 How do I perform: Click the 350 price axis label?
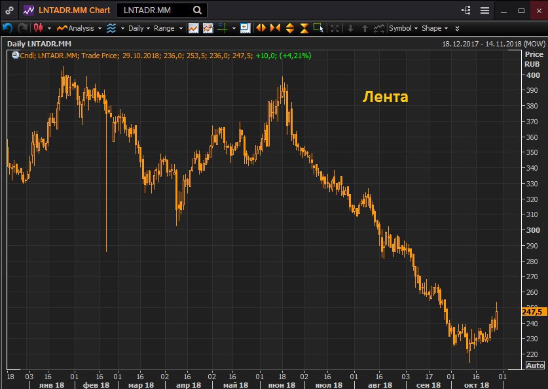point(533,152)
